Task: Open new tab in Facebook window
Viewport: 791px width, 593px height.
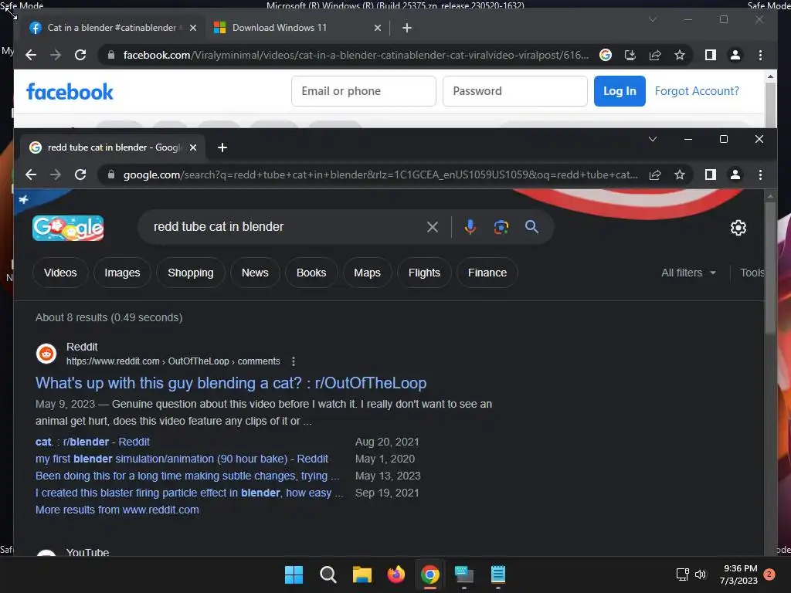Action: (407, 29)
